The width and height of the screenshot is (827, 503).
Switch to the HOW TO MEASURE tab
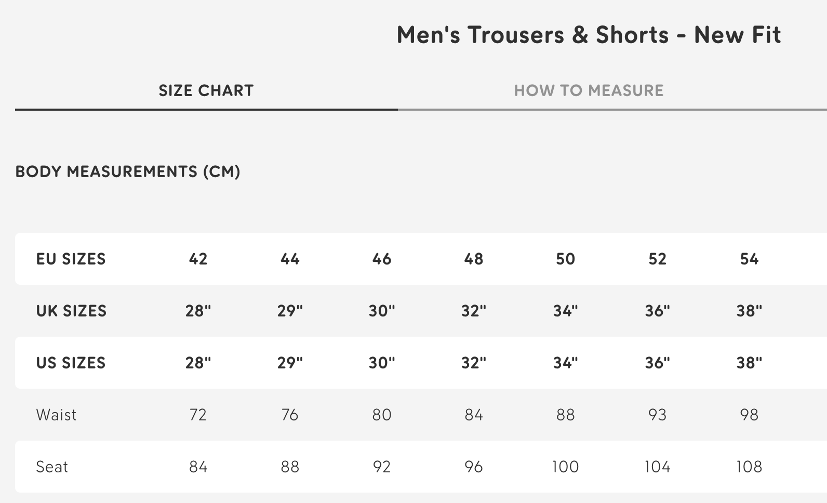coord(589,90)
